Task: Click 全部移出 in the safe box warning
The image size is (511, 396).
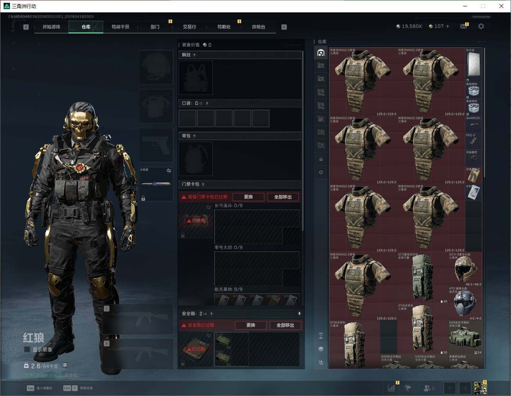Action: pyautogui.click(x=285, y=325)
